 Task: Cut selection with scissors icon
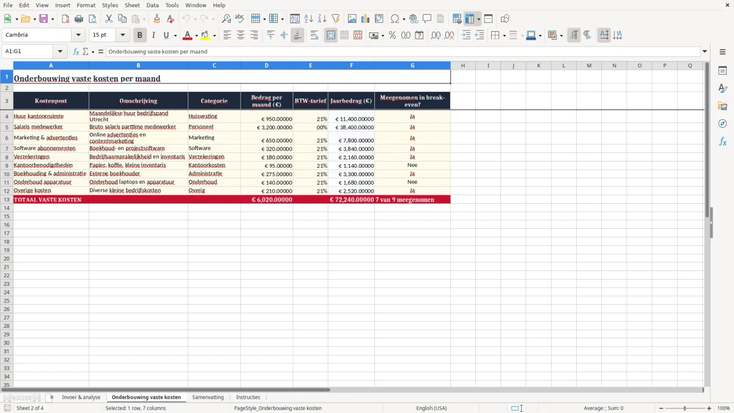[109, 19]
